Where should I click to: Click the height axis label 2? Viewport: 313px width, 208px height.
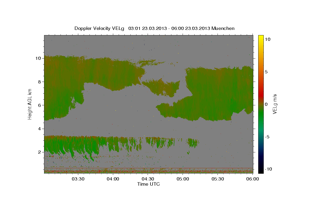(39, 152)
